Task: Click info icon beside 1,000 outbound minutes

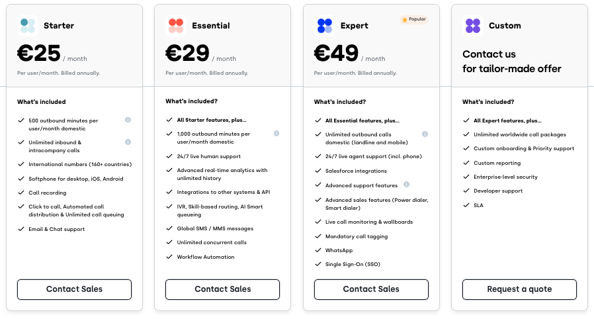Action: (x=276, y=133)
